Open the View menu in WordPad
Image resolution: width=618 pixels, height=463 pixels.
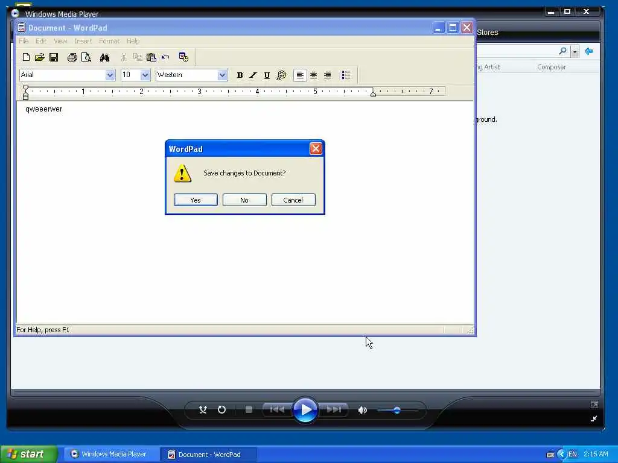pyautogui.click(x=60, y=41)
